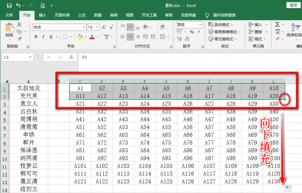This screenshot has height=193, width=302.
Task: Open the font name dropdown showing 宋体
Action: tap(84, 27)
